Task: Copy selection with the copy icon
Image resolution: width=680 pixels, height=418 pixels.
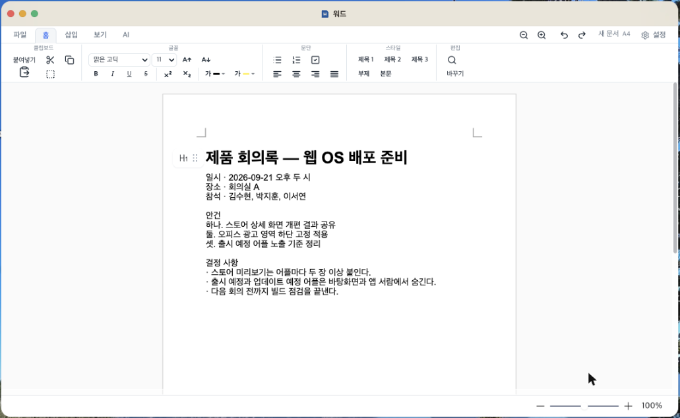Action: (69, 60)
